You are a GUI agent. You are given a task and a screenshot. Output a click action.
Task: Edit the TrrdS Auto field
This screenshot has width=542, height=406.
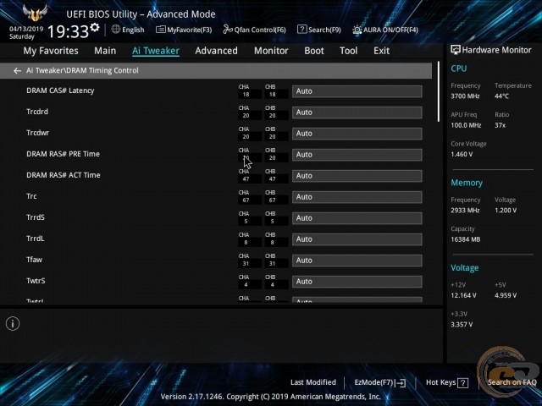(x=357, y=218)
